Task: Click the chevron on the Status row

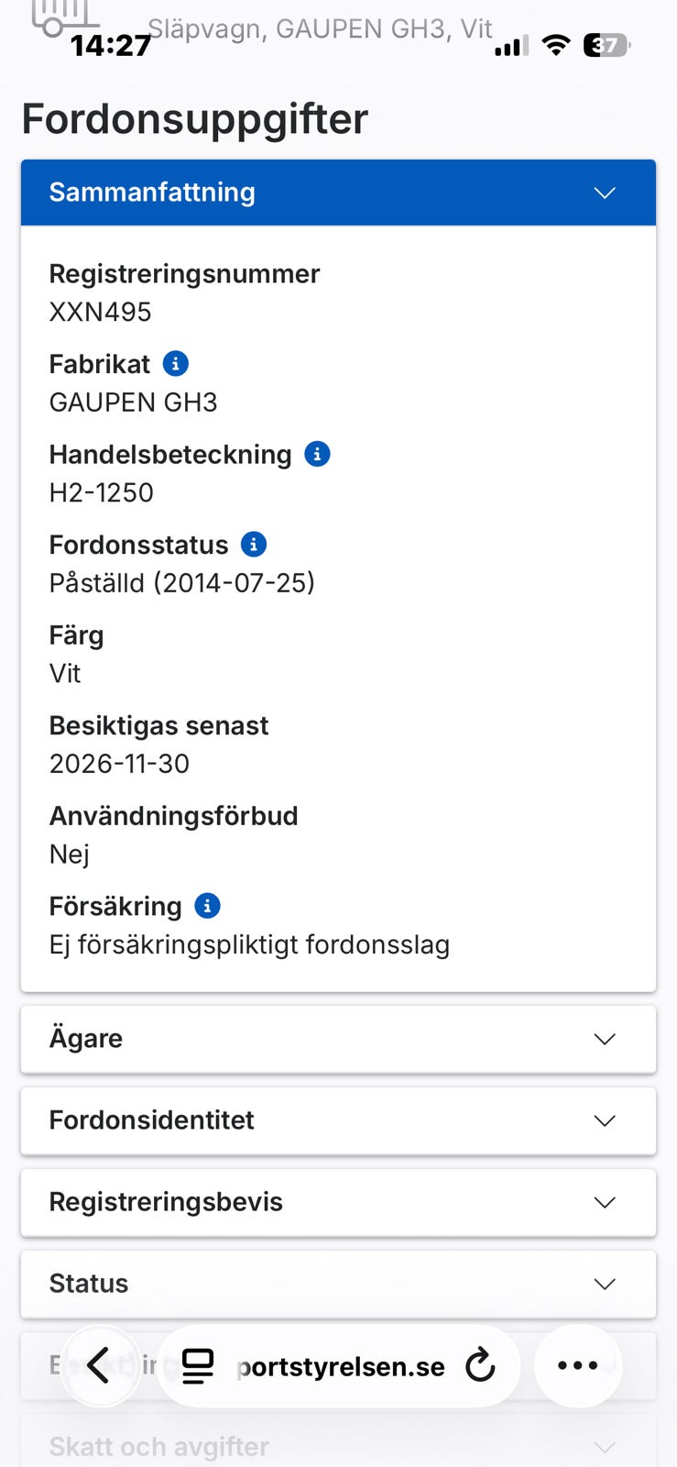Action: (x=605, y=1284)
